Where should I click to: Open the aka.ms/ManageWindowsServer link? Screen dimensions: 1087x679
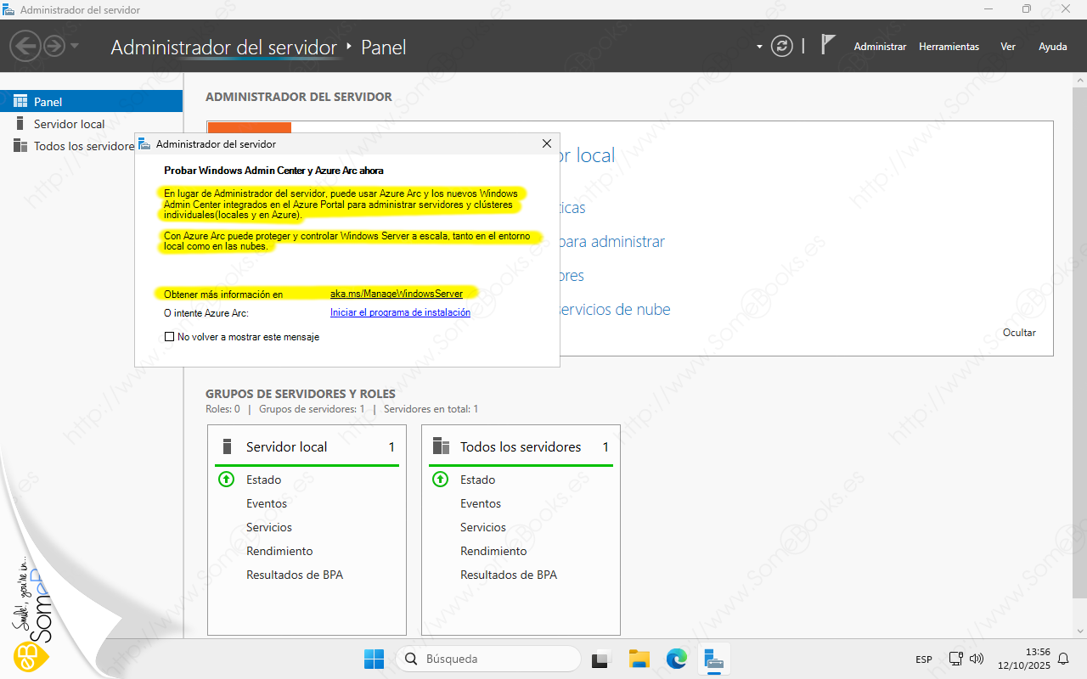coord(396,294)
